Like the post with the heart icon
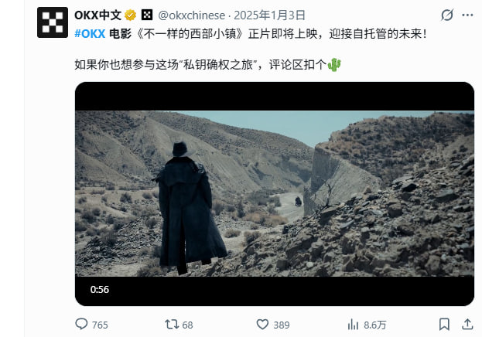Viewport: 482px width, 337px height. click(x=262, y=324)
